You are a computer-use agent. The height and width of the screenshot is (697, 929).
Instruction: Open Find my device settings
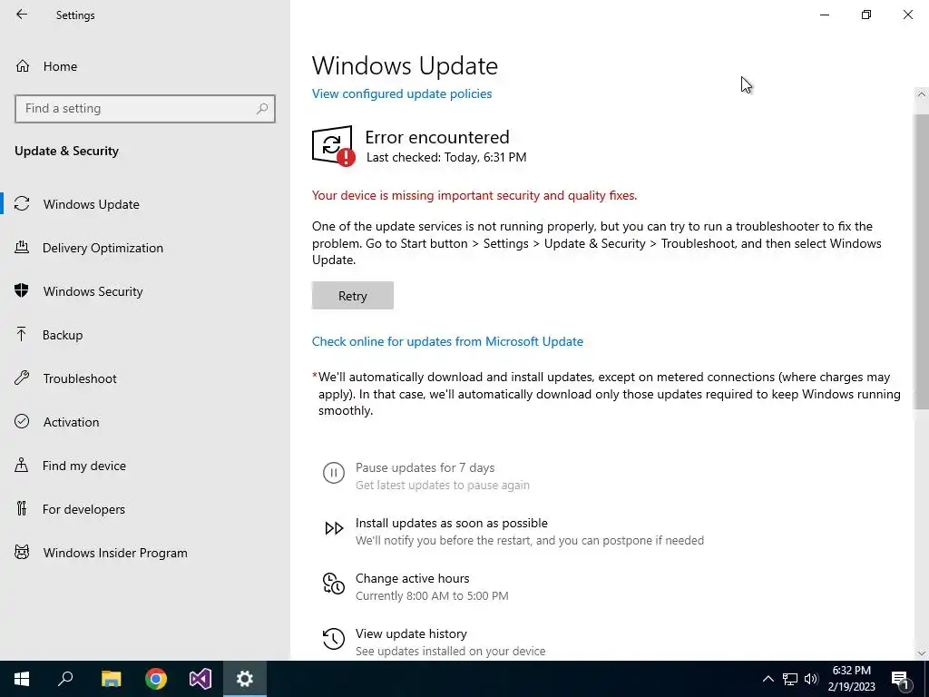point(145,466)
